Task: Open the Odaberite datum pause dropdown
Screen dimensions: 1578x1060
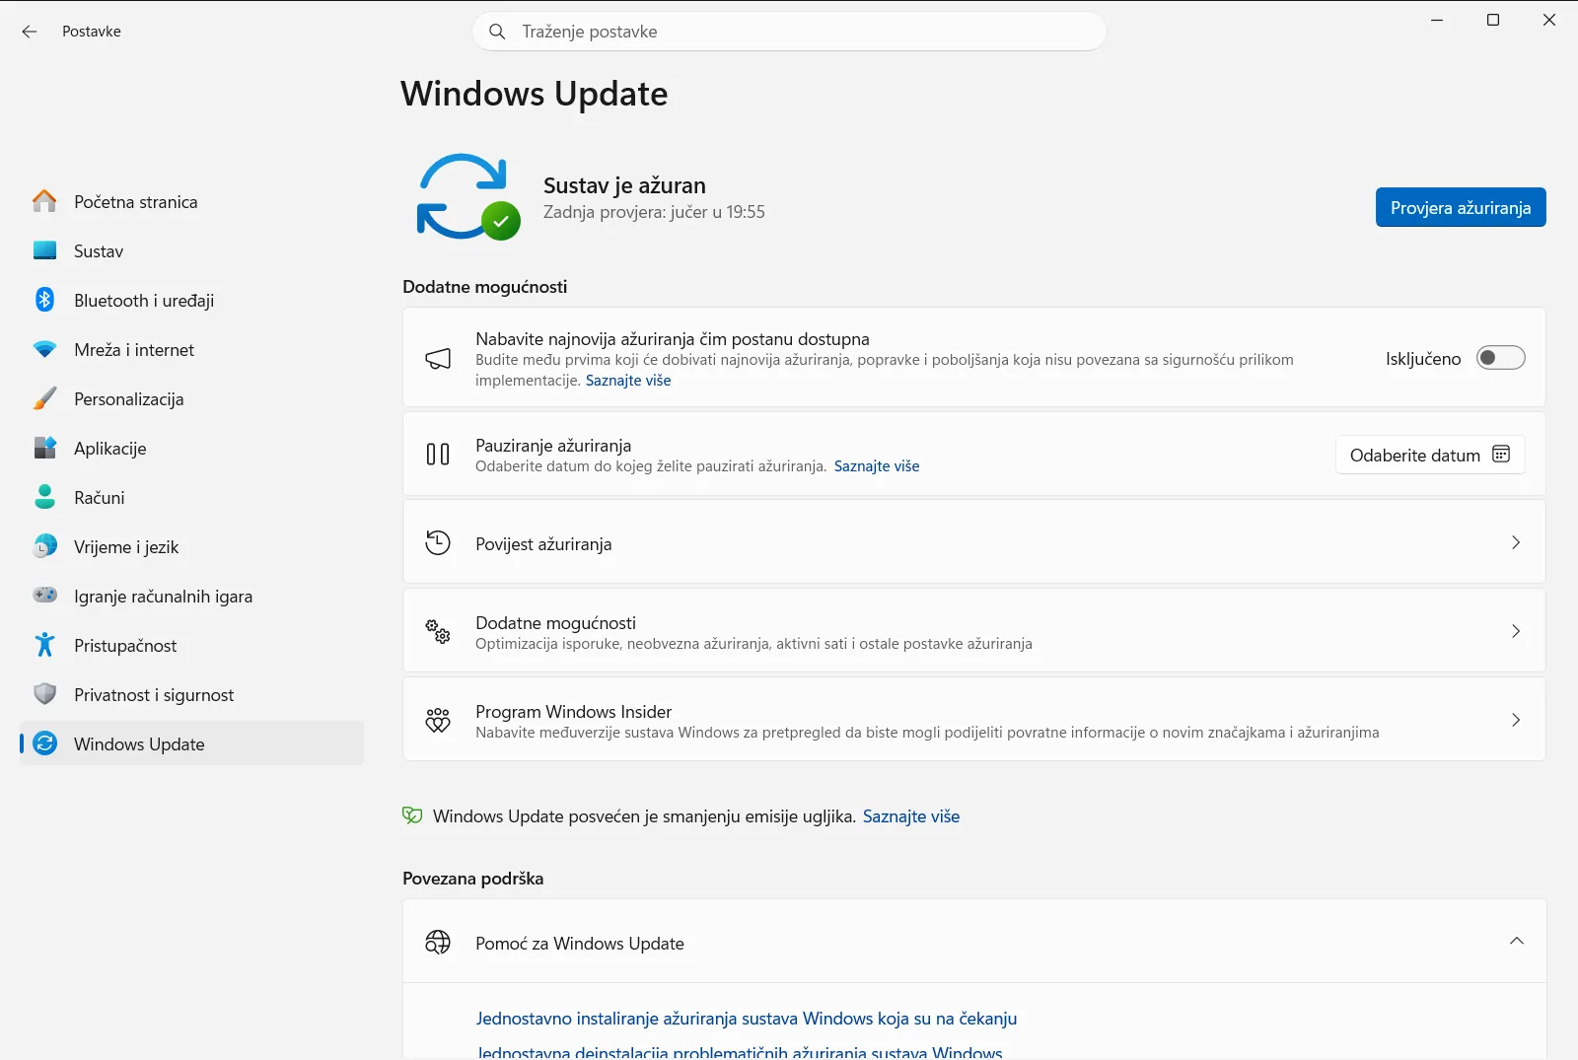Action: coord(1430,455)
